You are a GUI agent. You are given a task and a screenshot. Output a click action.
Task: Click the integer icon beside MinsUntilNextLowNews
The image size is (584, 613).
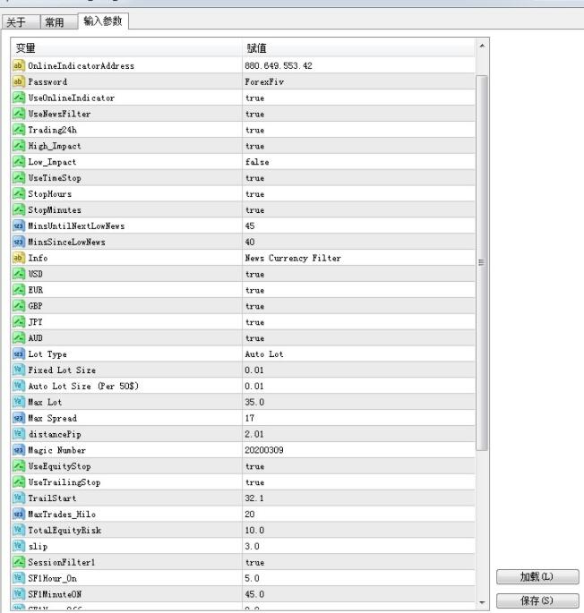tap(19, 226)
